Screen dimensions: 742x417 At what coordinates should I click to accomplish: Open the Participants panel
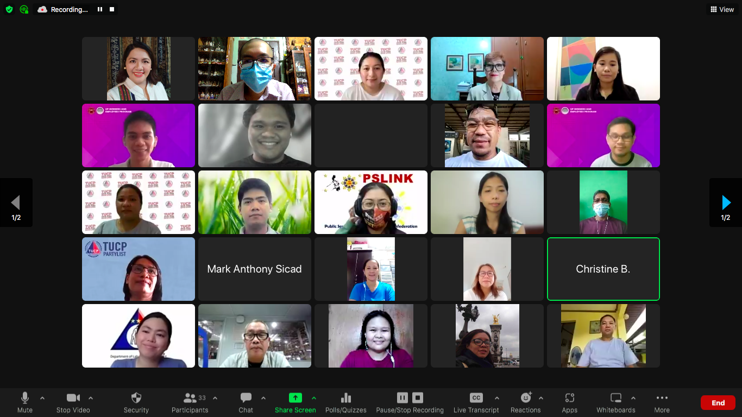point(190,402)
